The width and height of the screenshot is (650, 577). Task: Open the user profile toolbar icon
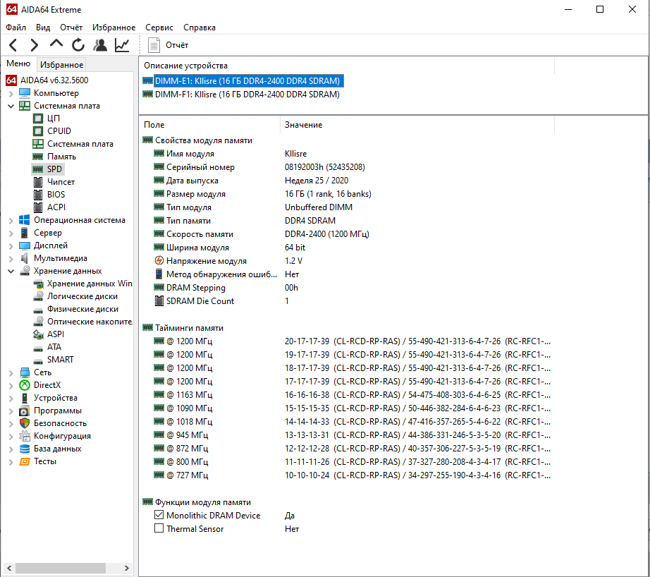100,45
